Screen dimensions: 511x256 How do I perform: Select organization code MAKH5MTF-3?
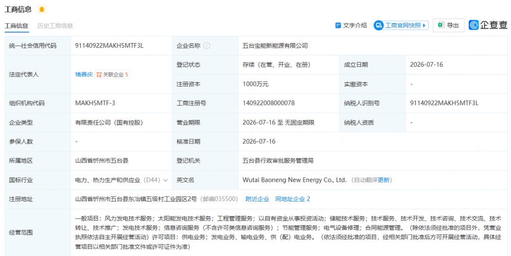click(95, 103)
